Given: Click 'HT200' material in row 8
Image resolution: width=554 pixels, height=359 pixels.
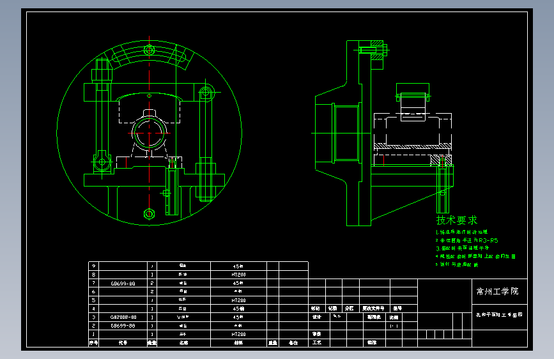Looking at the screenshot, I should [x=238, y=275].
